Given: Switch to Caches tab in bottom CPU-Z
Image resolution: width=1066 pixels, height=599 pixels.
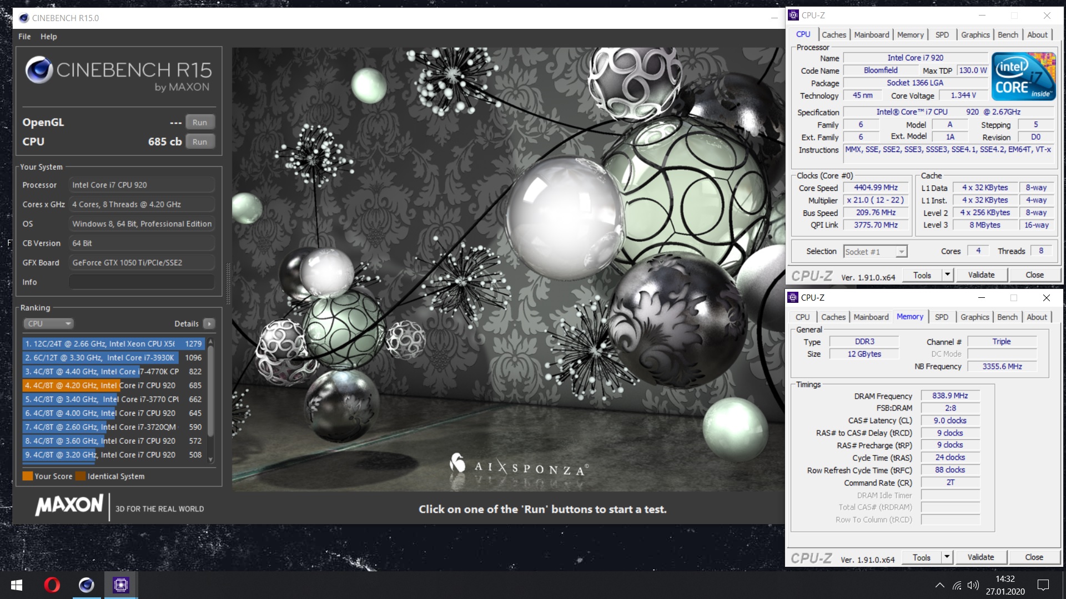Looking at the screenshot, I should coord(833,317).
